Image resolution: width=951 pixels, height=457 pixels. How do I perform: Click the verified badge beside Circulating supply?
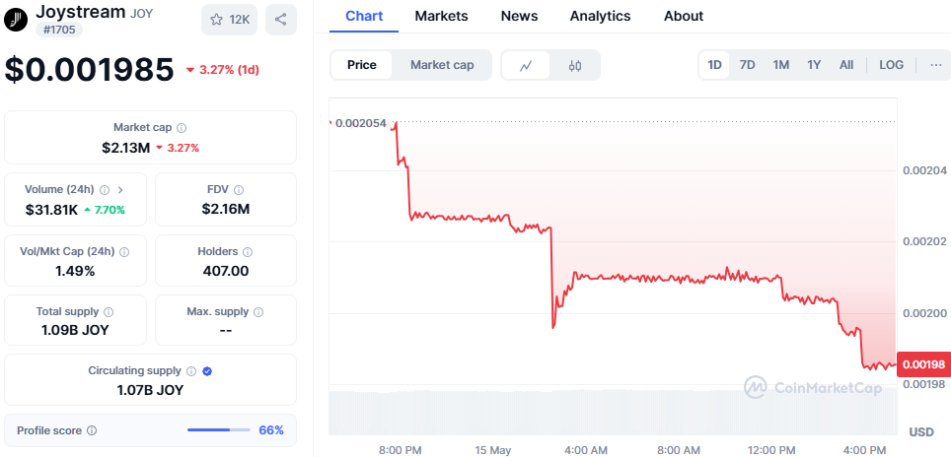[x=207, y=371]
